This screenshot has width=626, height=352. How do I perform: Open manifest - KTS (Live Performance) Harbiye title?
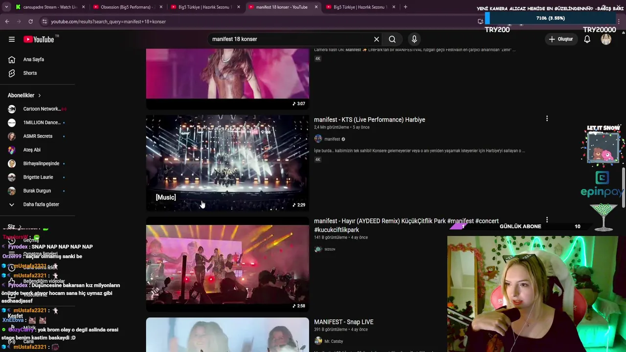[369, 120]
